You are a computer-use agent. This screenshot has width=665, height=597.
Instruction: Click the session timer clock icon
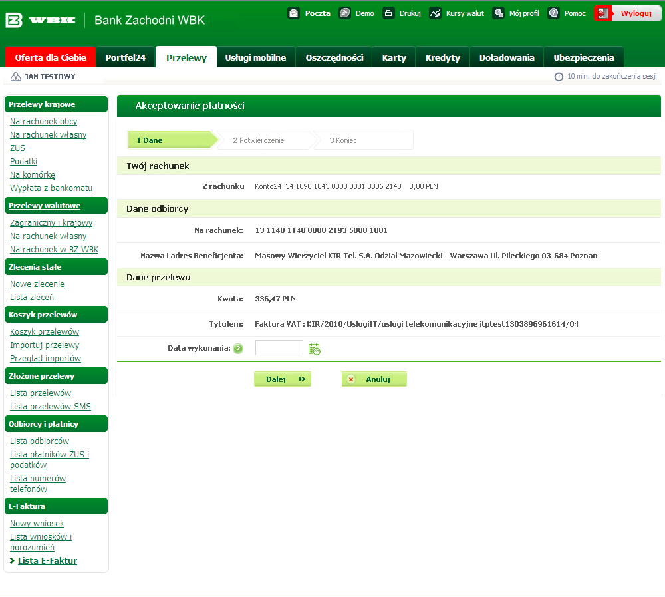point(559,77)
